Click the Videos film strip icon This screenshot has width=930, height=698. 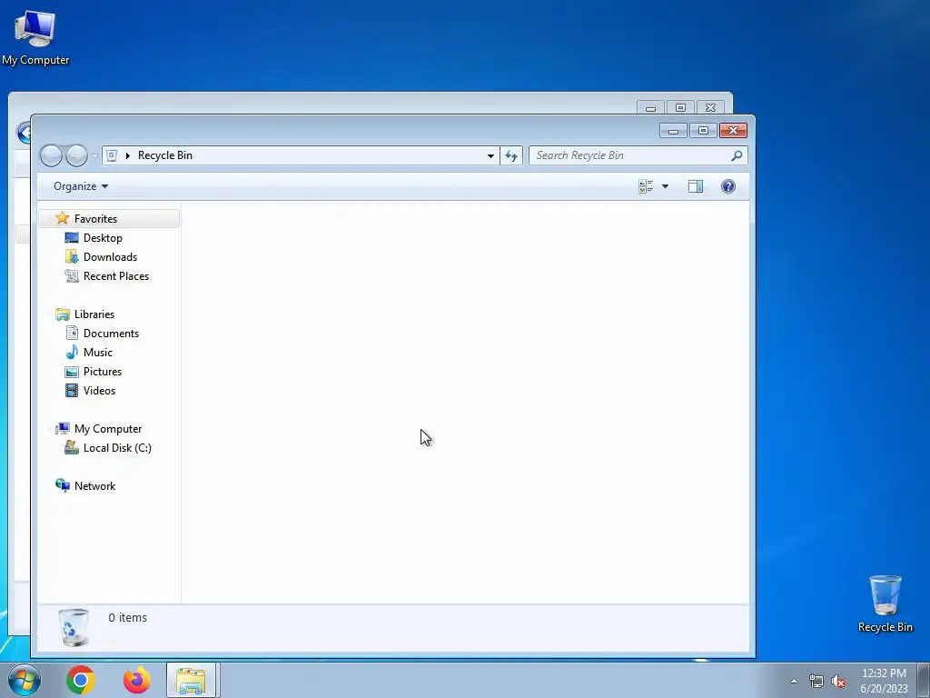(x=72, y=391)
